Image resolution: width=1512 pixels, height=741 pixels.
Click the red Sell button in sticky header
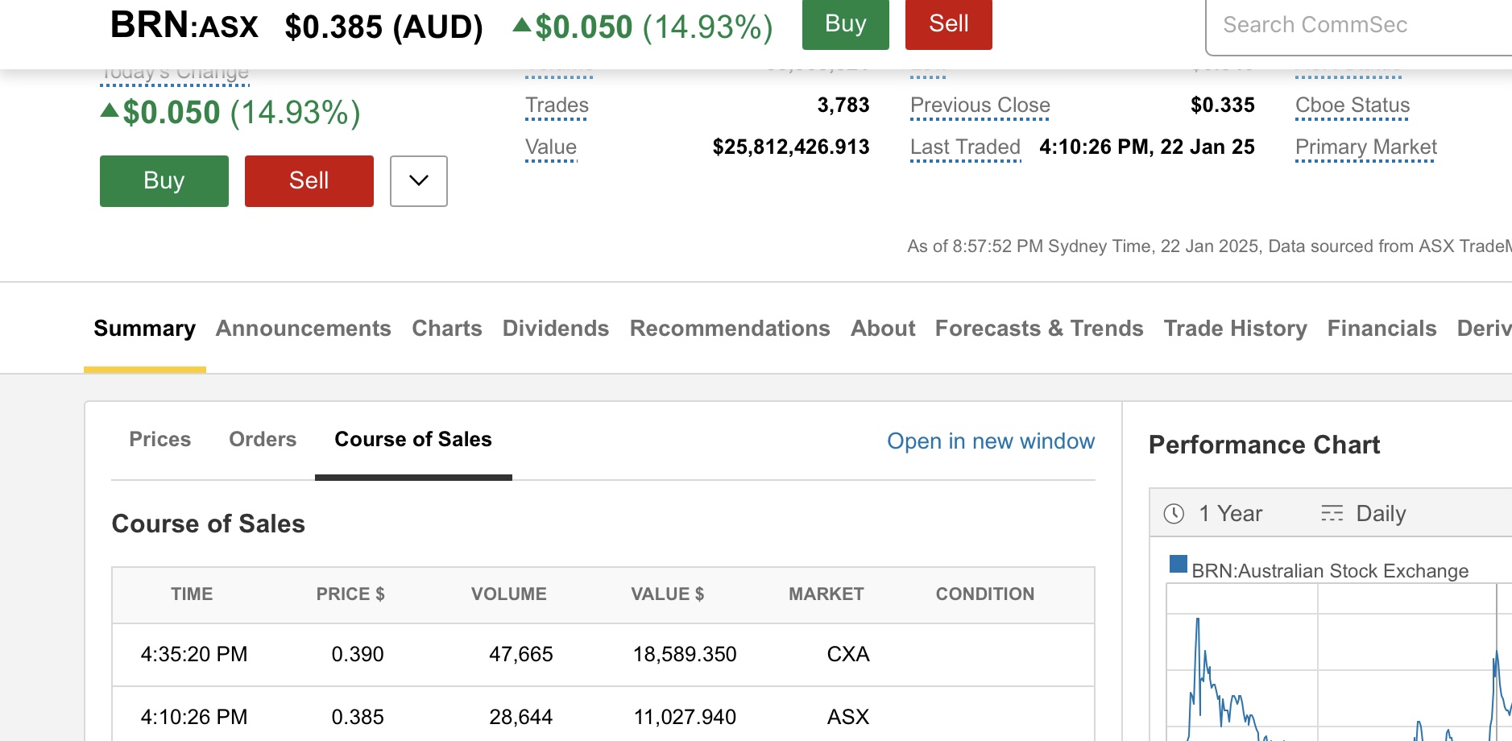click(x=948, y=24)
